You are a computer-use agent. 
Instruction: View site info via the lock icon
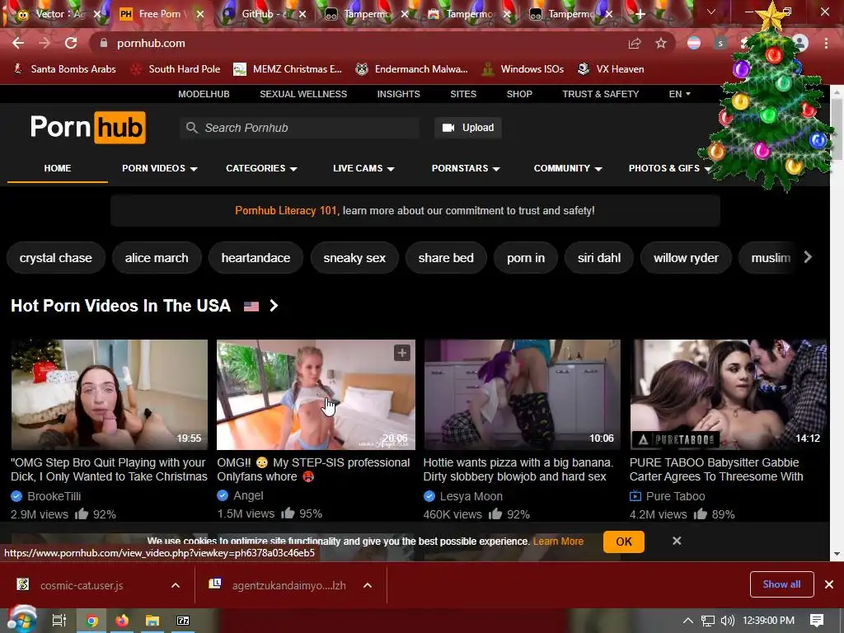coord(104,43)
